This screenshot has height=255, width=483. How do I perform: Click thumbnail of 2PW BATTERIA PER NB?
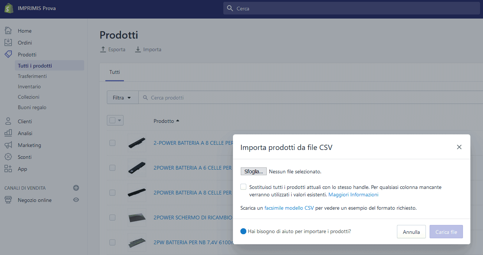(x=137, y=242)
